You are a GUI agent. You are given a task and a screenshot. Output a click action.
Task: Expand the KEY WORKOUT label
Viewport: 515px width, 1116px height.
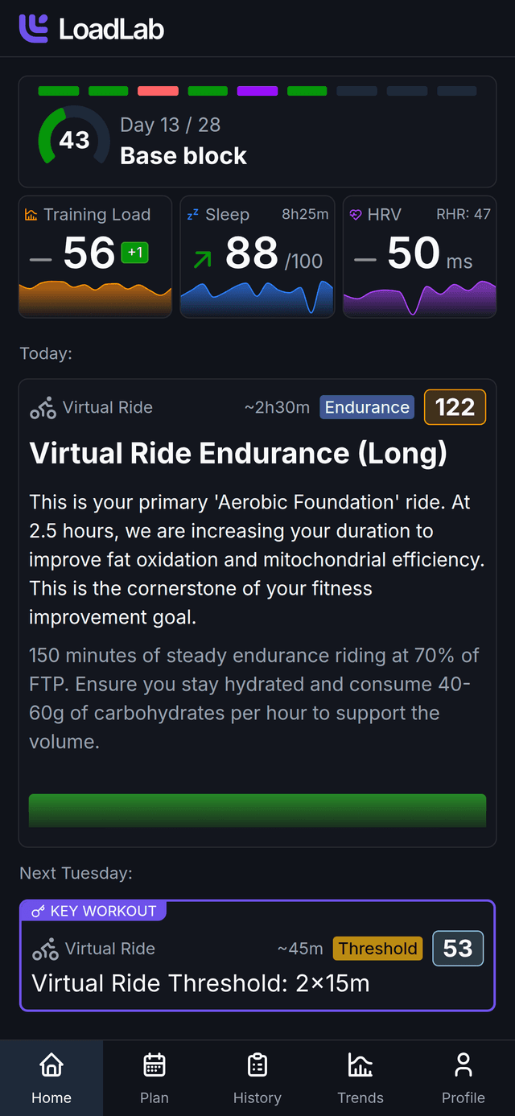(94, 911)
